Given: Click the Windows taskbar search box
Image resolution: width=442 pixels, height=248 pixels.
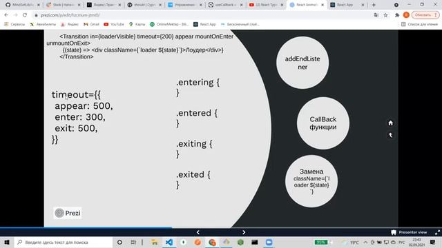Looking at the screenshot, I should (64, 242).
